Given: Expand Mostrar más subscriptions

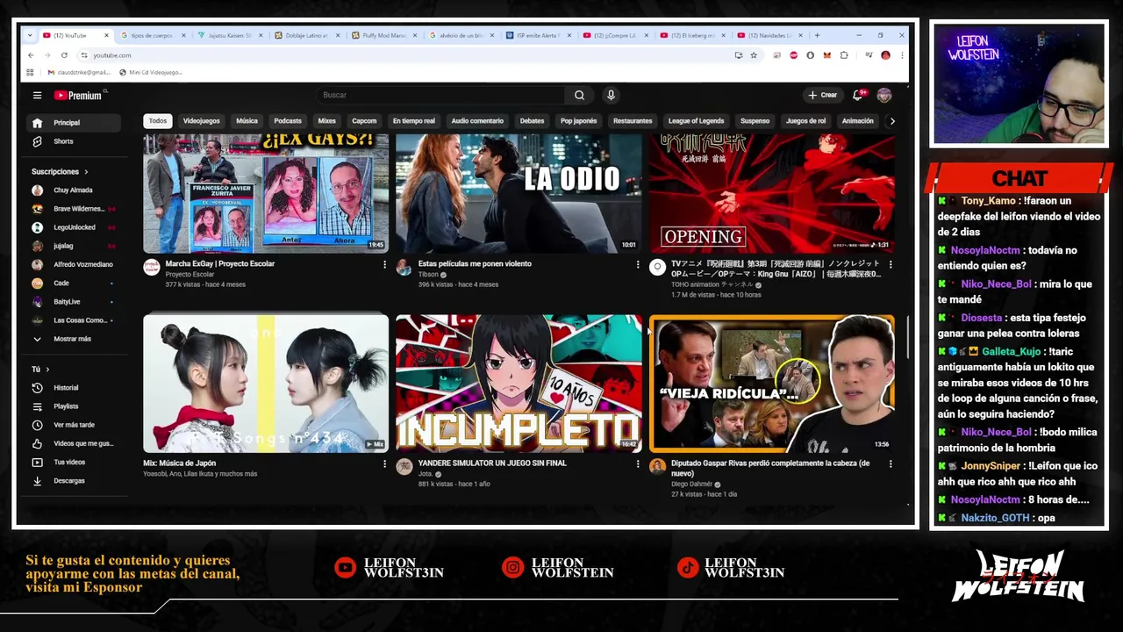Looking at the screenshot, I should pyautogui.click(x=72, y=339).
